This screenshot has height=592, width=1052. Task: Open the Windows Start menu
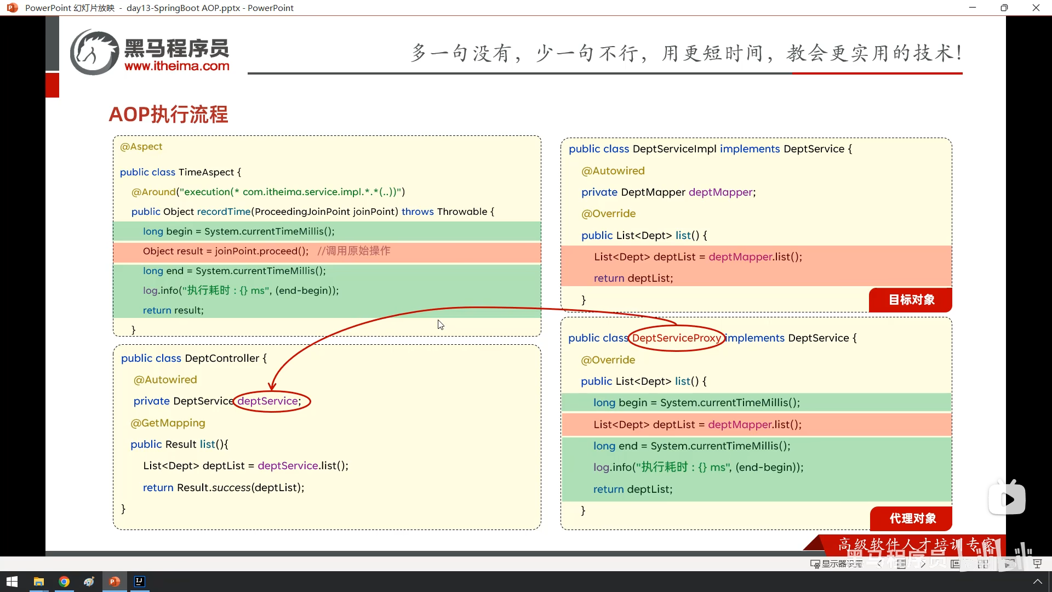tap(12, 582)
